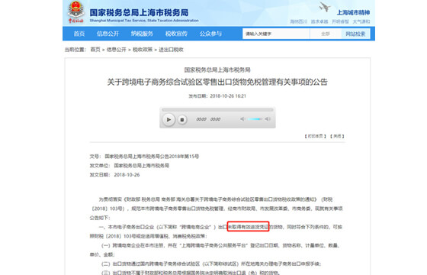Screen dimensions: 427x275
Task: Click the 关闭 close page link
Action: coord(337,136)
